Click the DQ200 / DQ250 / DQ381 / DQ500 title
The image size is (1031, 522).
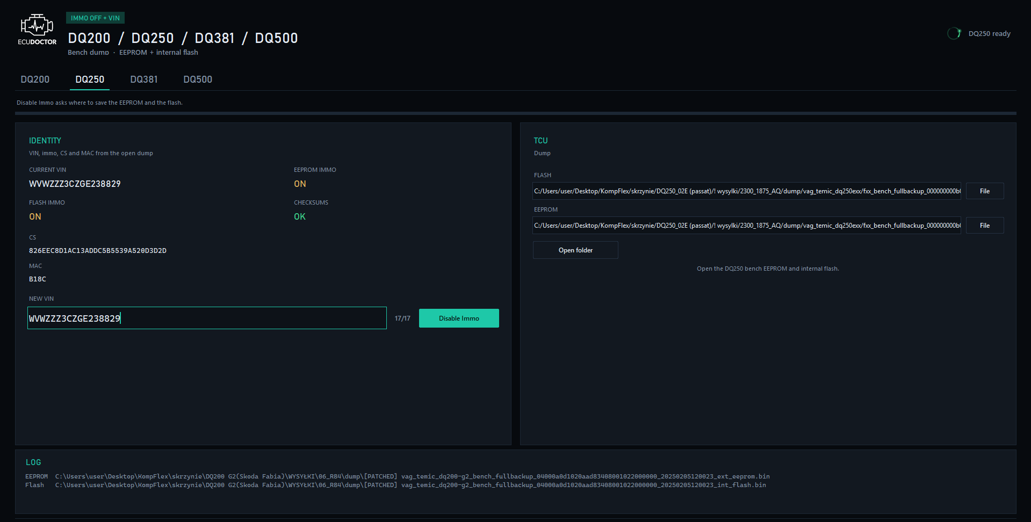[183, 38]
